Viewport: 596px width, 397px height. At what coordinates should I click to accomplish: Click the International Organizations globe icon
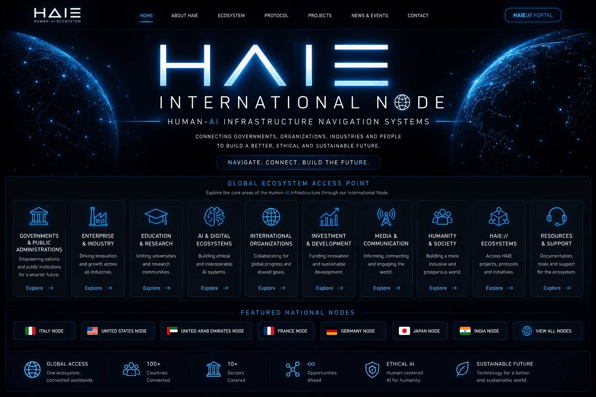(271, 216)
